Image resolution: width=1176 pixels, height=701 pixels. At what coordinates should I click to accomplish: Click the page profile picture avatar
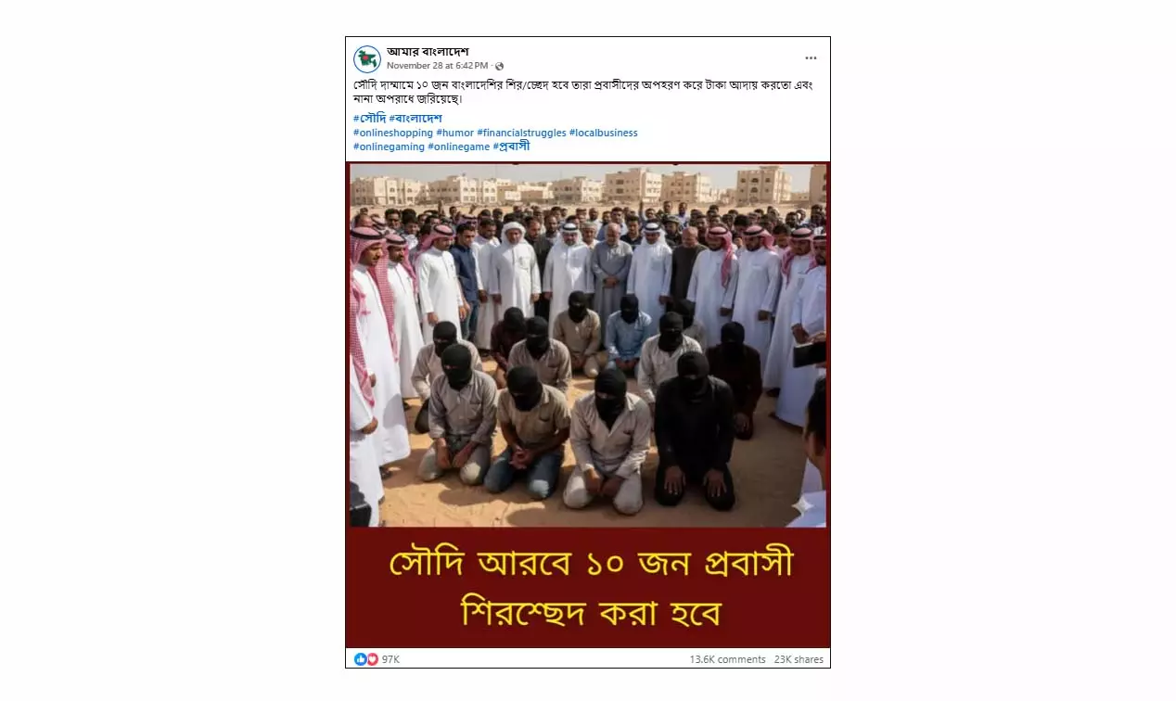click(367, 58)
